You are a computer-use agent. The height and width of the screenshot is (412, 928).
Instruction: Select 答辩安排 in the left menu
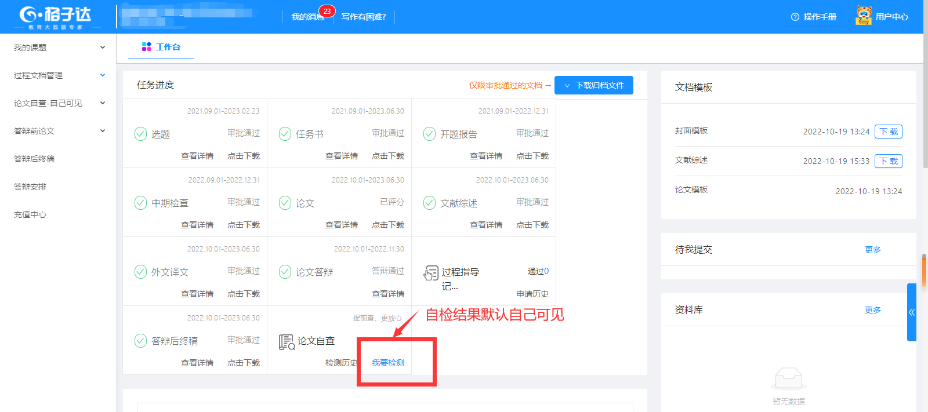(30, 187)
